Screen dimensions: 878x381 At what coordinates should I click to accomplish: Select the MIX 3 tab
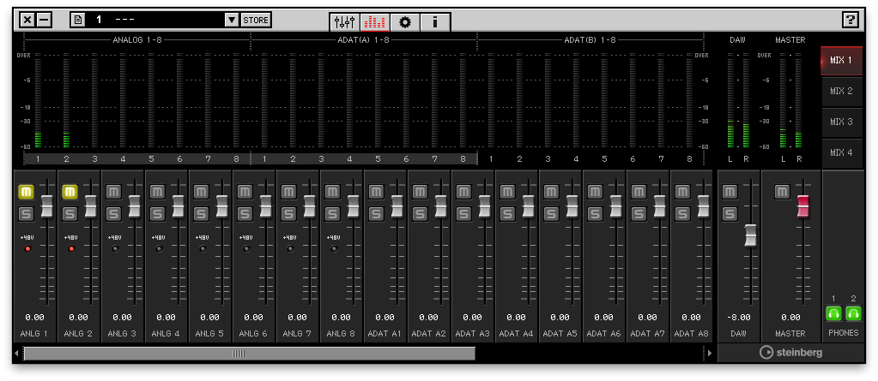842,122
